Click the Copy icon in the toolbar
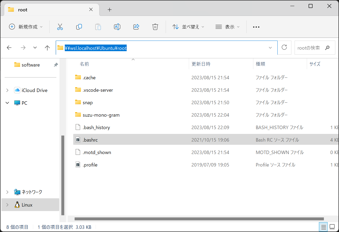Viewport: 339px width, 232px height. [79, 27]
